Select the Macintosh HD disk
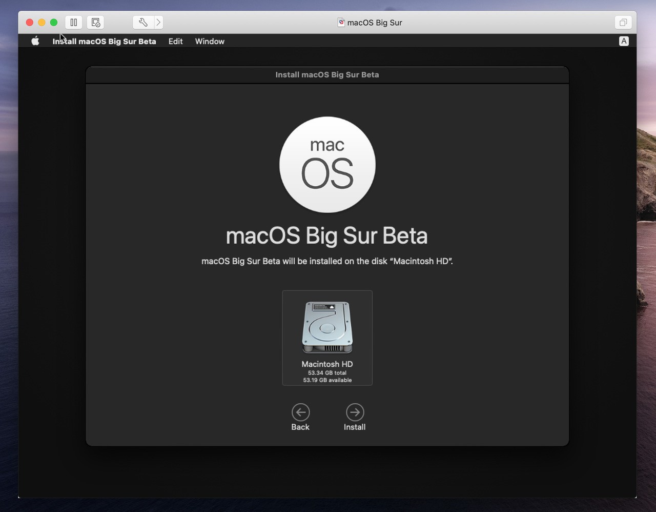Viewport: 656px width, 512px height. tap(327, 338)
